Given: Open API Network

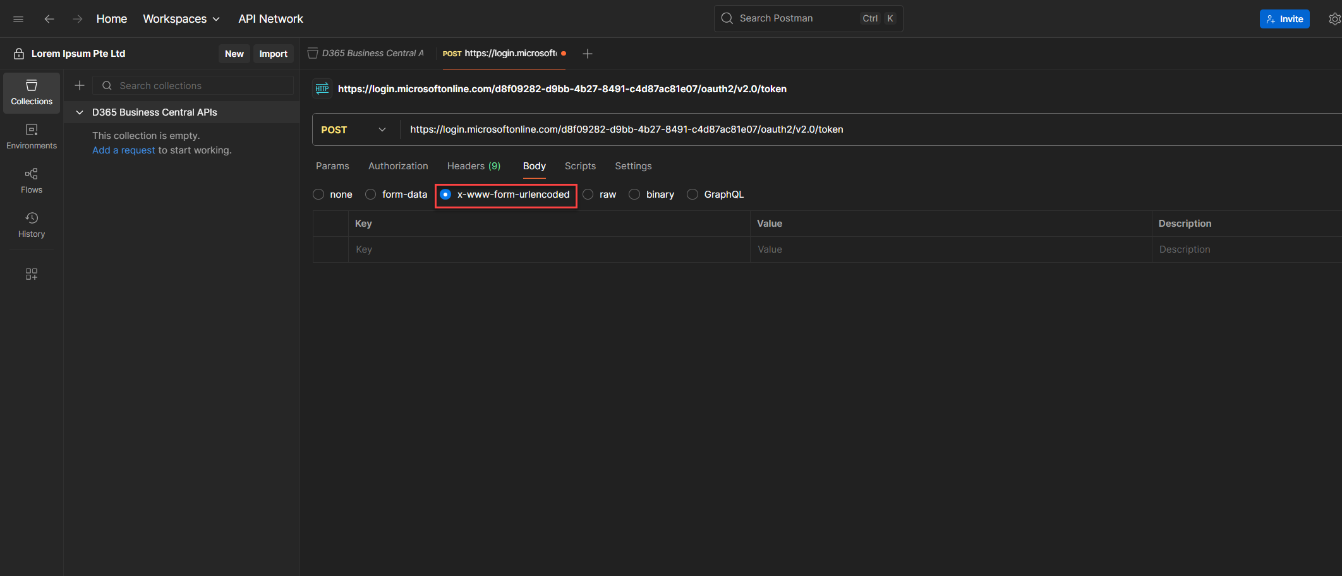Looking at the screenshot, I should [270, 19].
